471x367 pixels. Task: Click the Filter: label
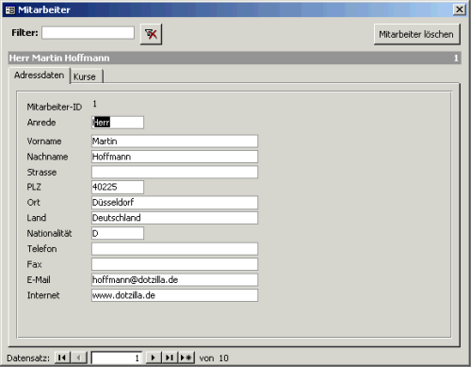tap(24, 33)
